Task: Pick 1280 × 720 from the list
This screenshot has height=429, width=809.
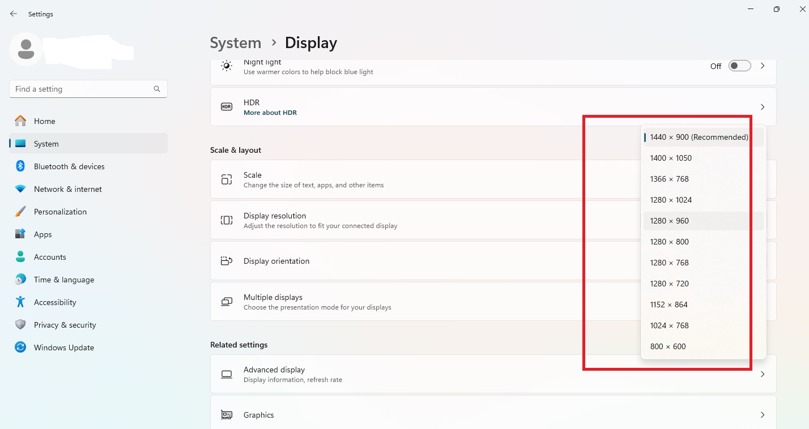Action: click(x=704, y=284)
